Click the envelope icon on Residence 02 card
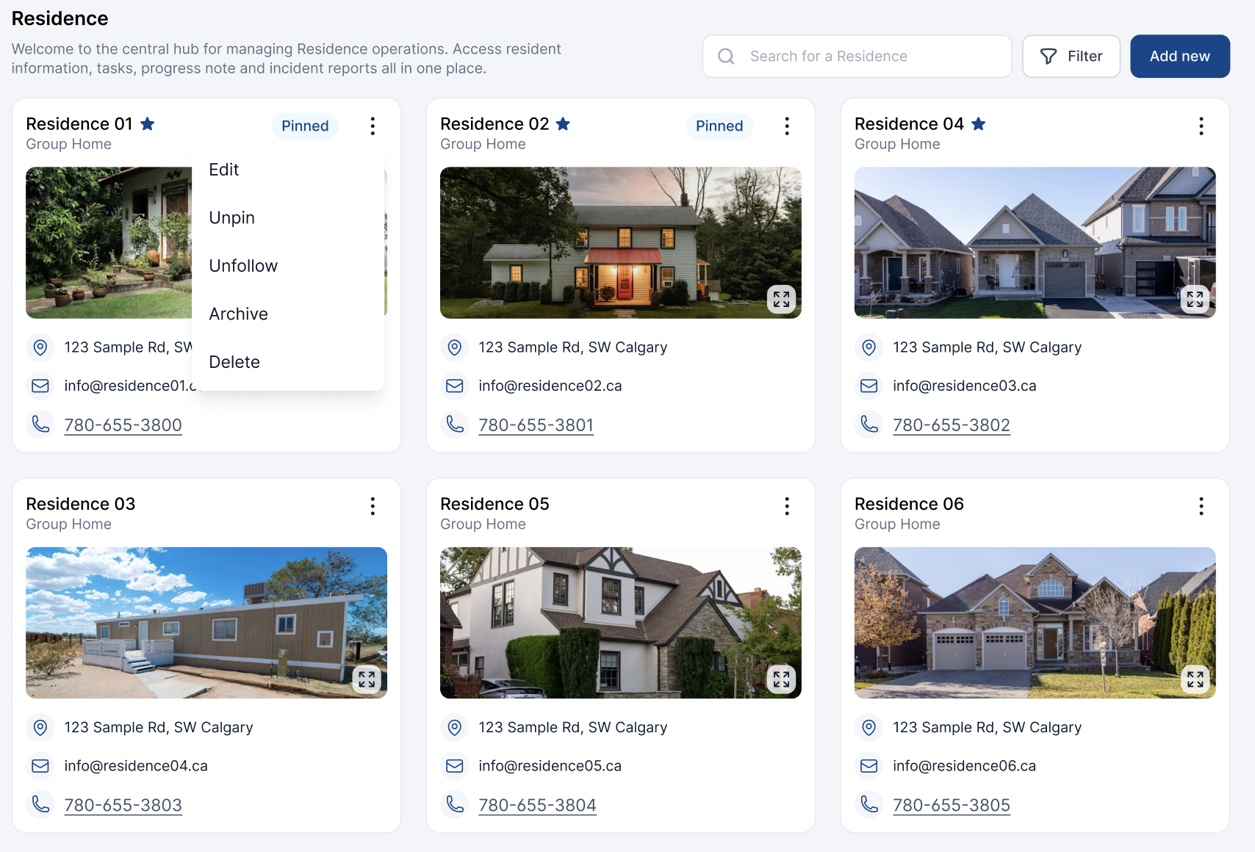1255x852 pixels. point(455,386)
